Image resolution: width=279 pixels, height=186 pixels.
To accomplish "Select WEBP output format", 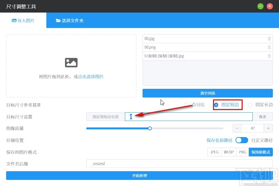I will pos(228,152).
